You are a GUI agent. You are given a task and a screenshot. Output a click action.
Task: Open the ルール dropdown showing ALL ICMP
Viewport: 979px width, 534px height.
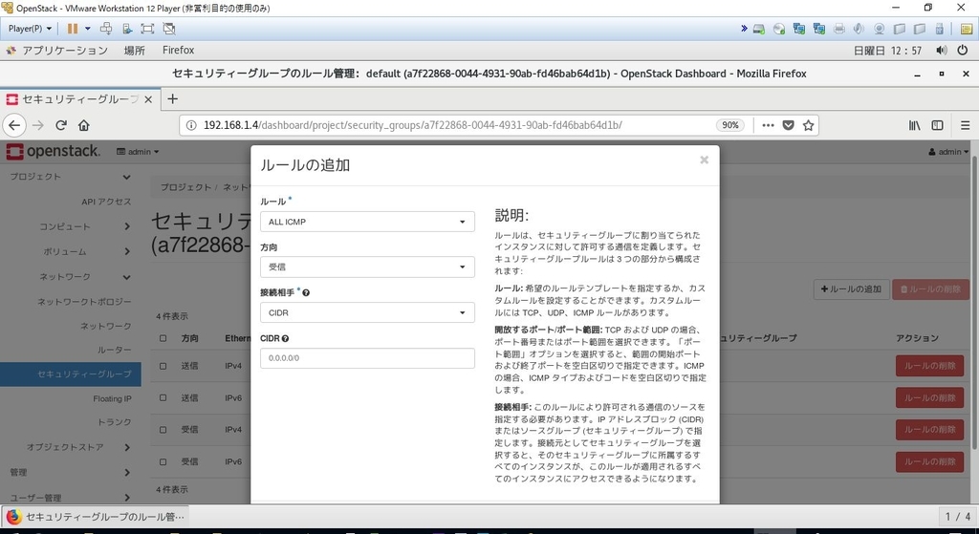pyautogui.click(x=367, y=222)
